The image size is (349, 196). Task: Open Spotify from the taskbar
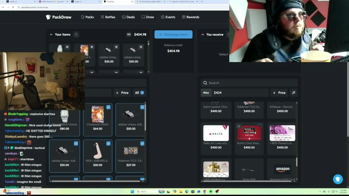pyautogui.click(x=211, y=192)
